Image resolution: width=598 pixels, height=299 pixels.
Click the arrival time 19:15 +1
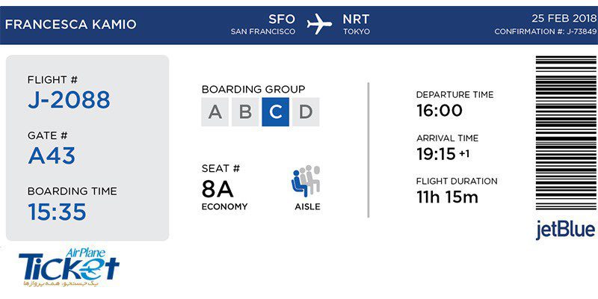click(x=443, y=154)
